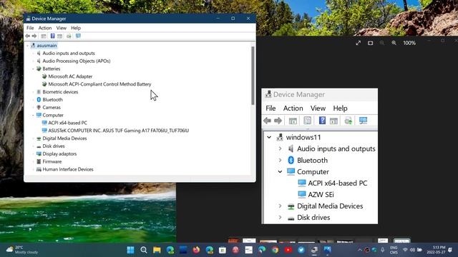Click AZW SEi text in the enlarged image
458x257 pixels.
click(321, 195)
